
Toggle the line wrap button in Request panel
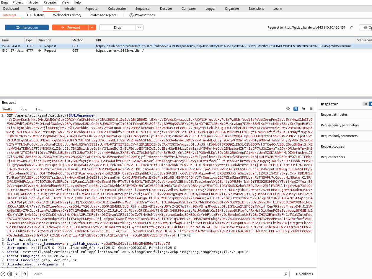coord(296,109)
